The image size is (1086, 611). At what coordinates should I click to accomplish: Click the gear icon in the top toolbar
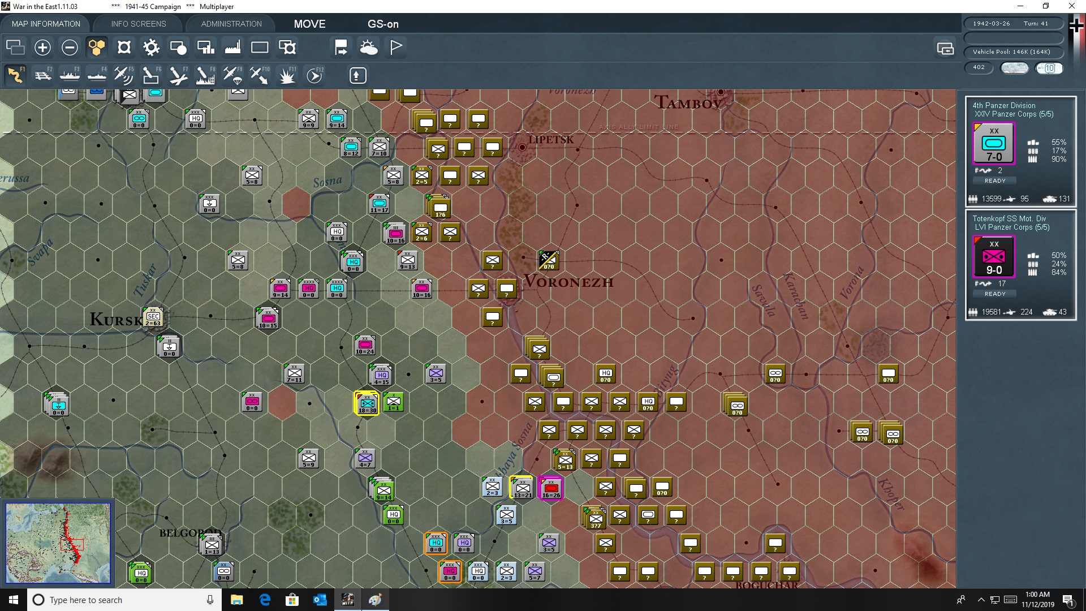(151, 47)
